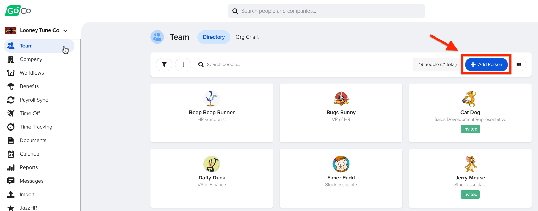Select Time Off airplane icon
Screen dimensions: 538x211
coord(11,113)
